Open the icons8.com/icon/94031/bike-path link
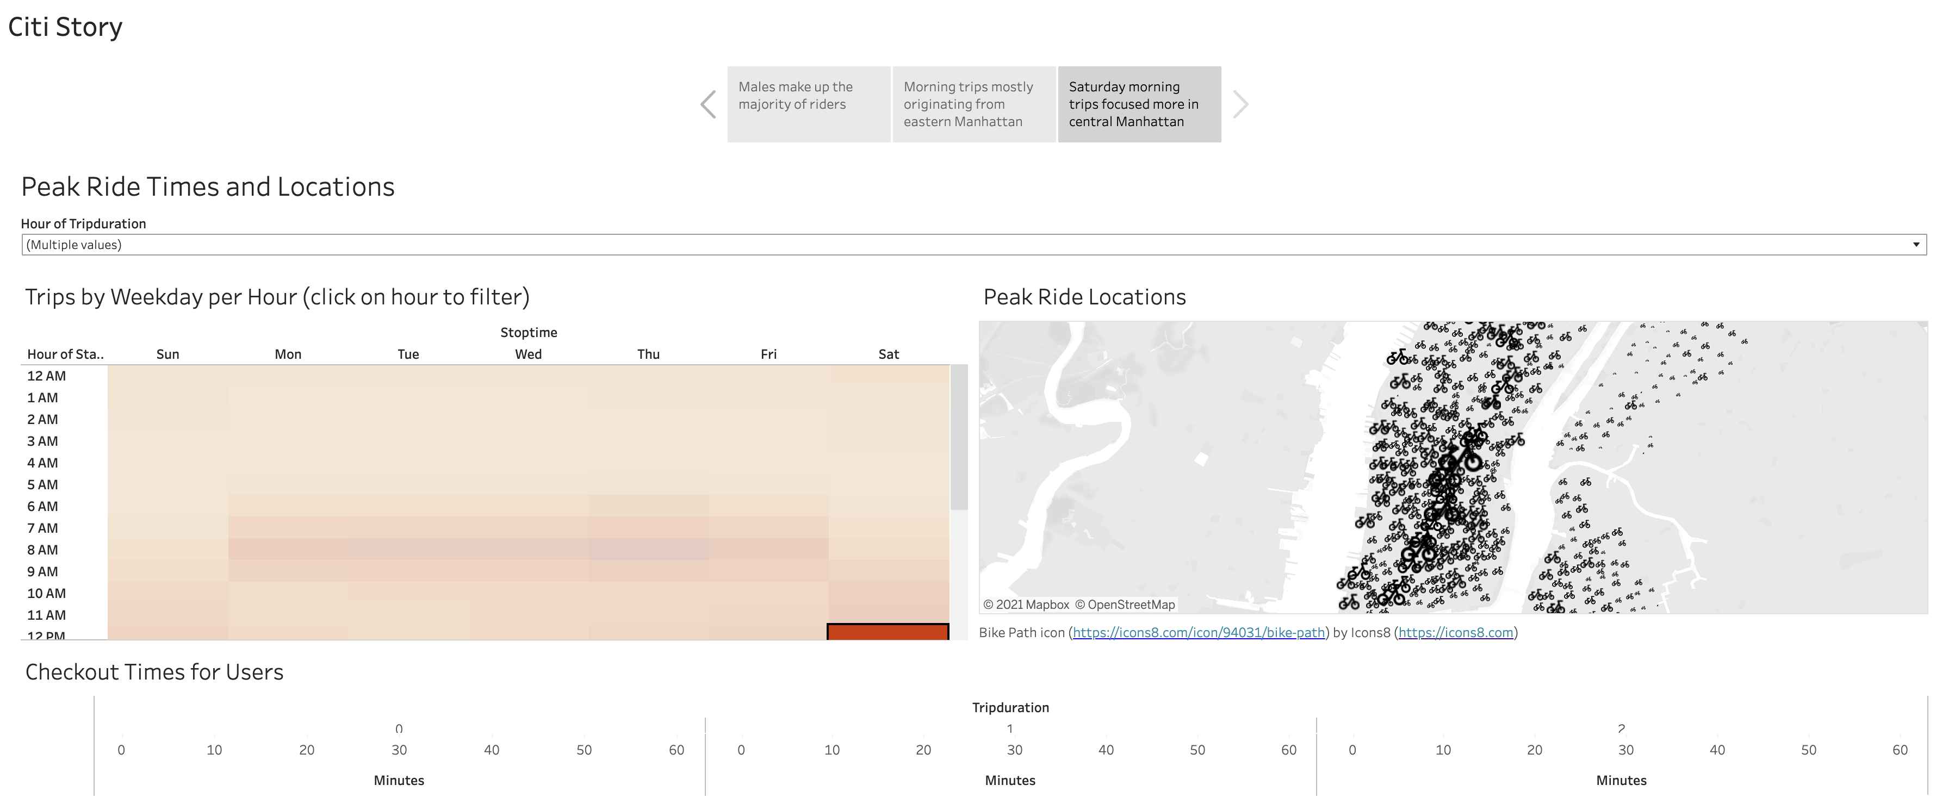Viewport: 1936px width, 810px height. [1198, 633]
